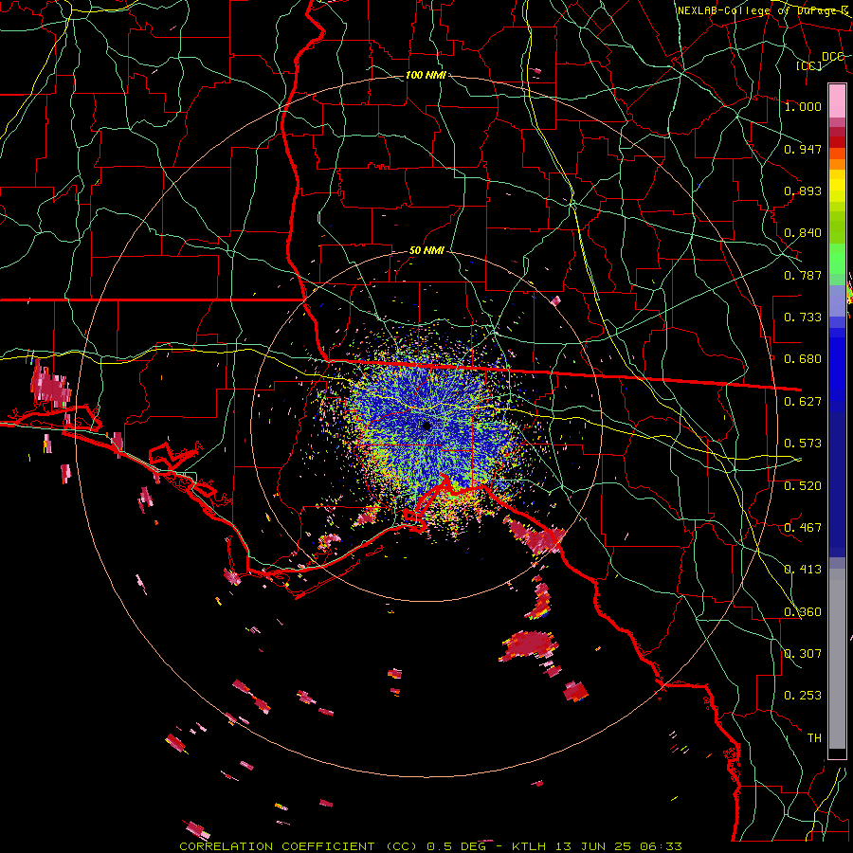Screen dimensions: 853x853
Task: Select the 0.520 scale label
Action: [803, 485]
